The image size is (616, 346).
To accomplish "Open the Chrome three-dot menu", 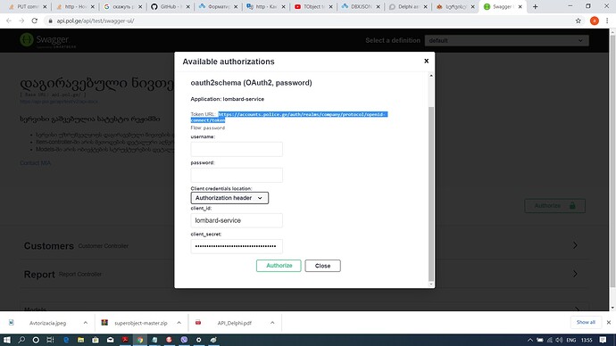I will [x=607, y=21].
